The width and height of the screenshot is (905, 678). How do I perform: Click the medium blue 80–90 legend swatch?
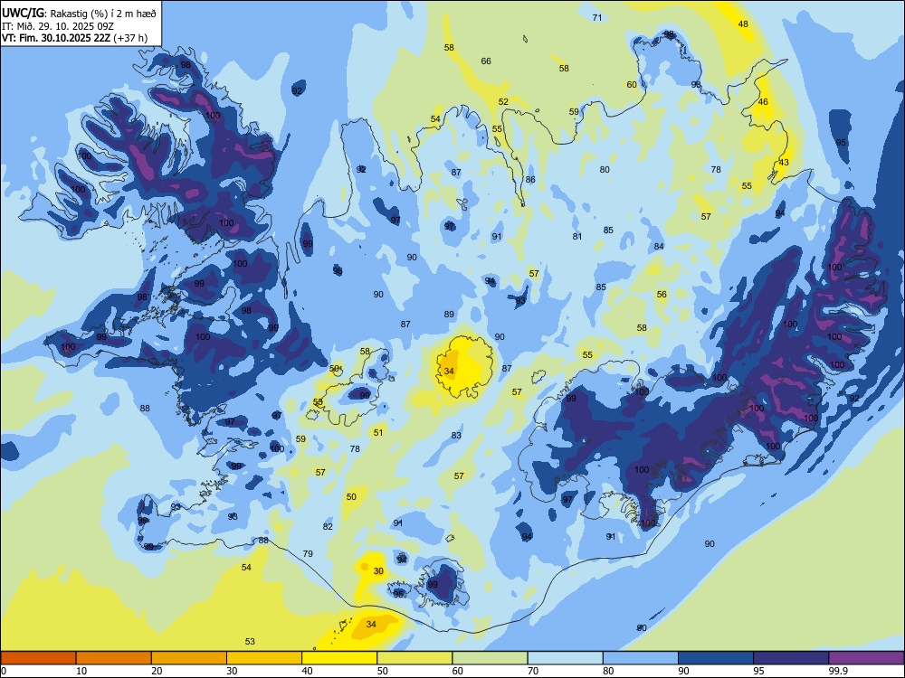[x=641, y=658]
